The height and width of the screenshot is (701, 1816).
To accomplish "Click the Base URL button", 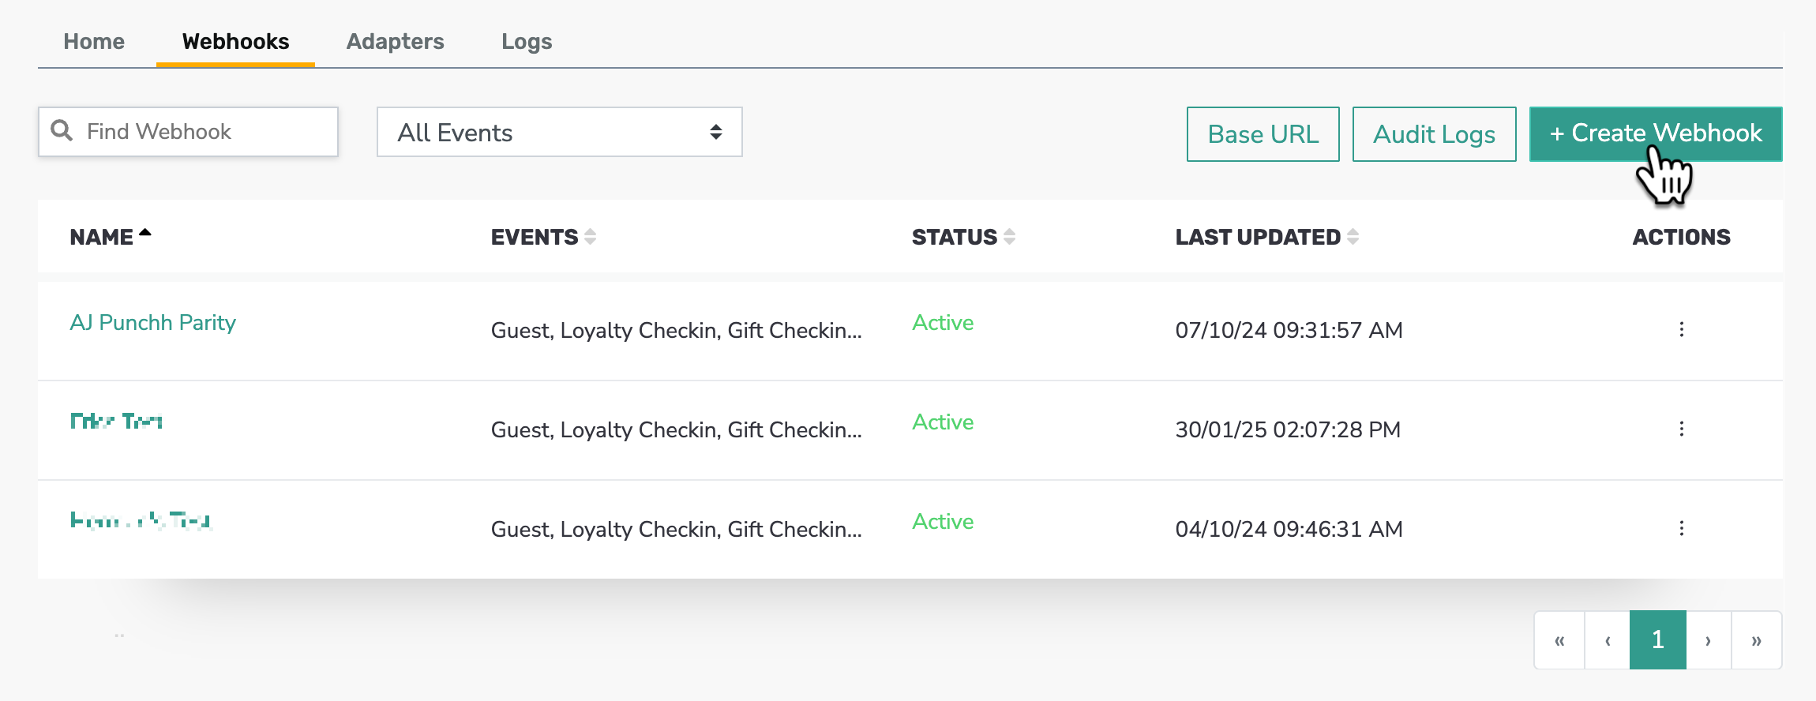I will [x=1263, y=134].
